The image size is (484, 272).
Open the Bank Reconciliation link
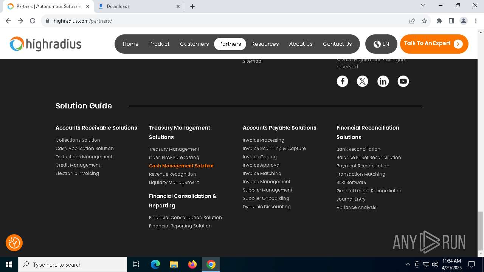click(358, 149)
